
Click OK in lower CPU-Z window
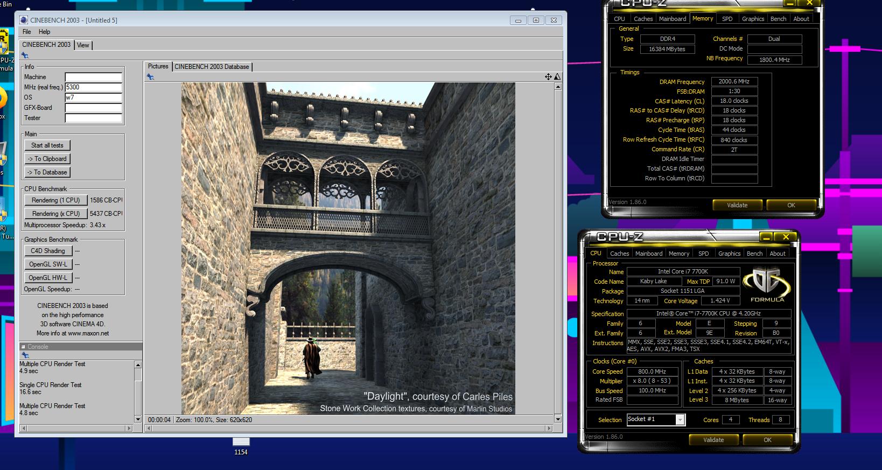coord(767,440)
